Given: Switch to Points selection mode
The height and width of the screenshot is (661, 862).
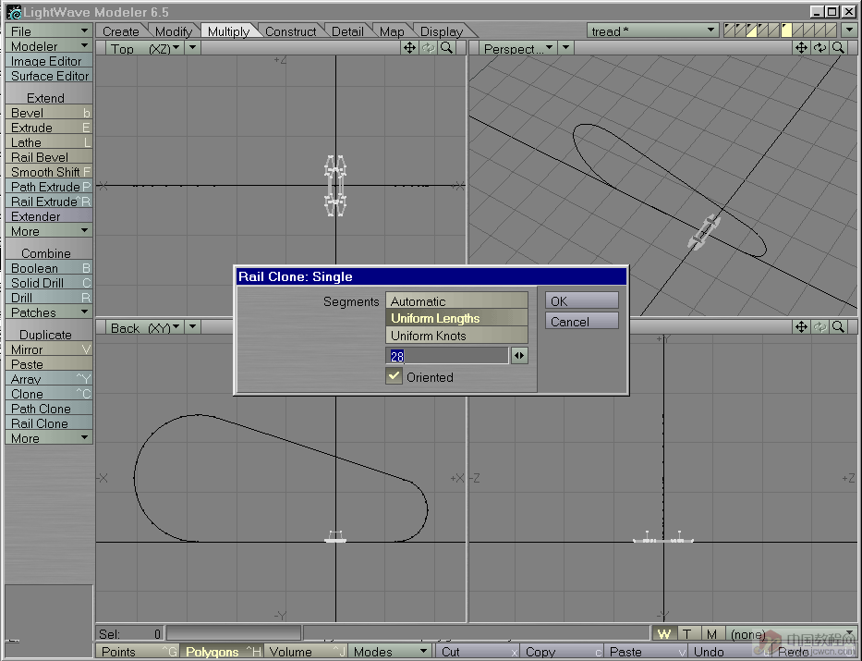Looking at the screenshot, I should click(x=138, y=652).
